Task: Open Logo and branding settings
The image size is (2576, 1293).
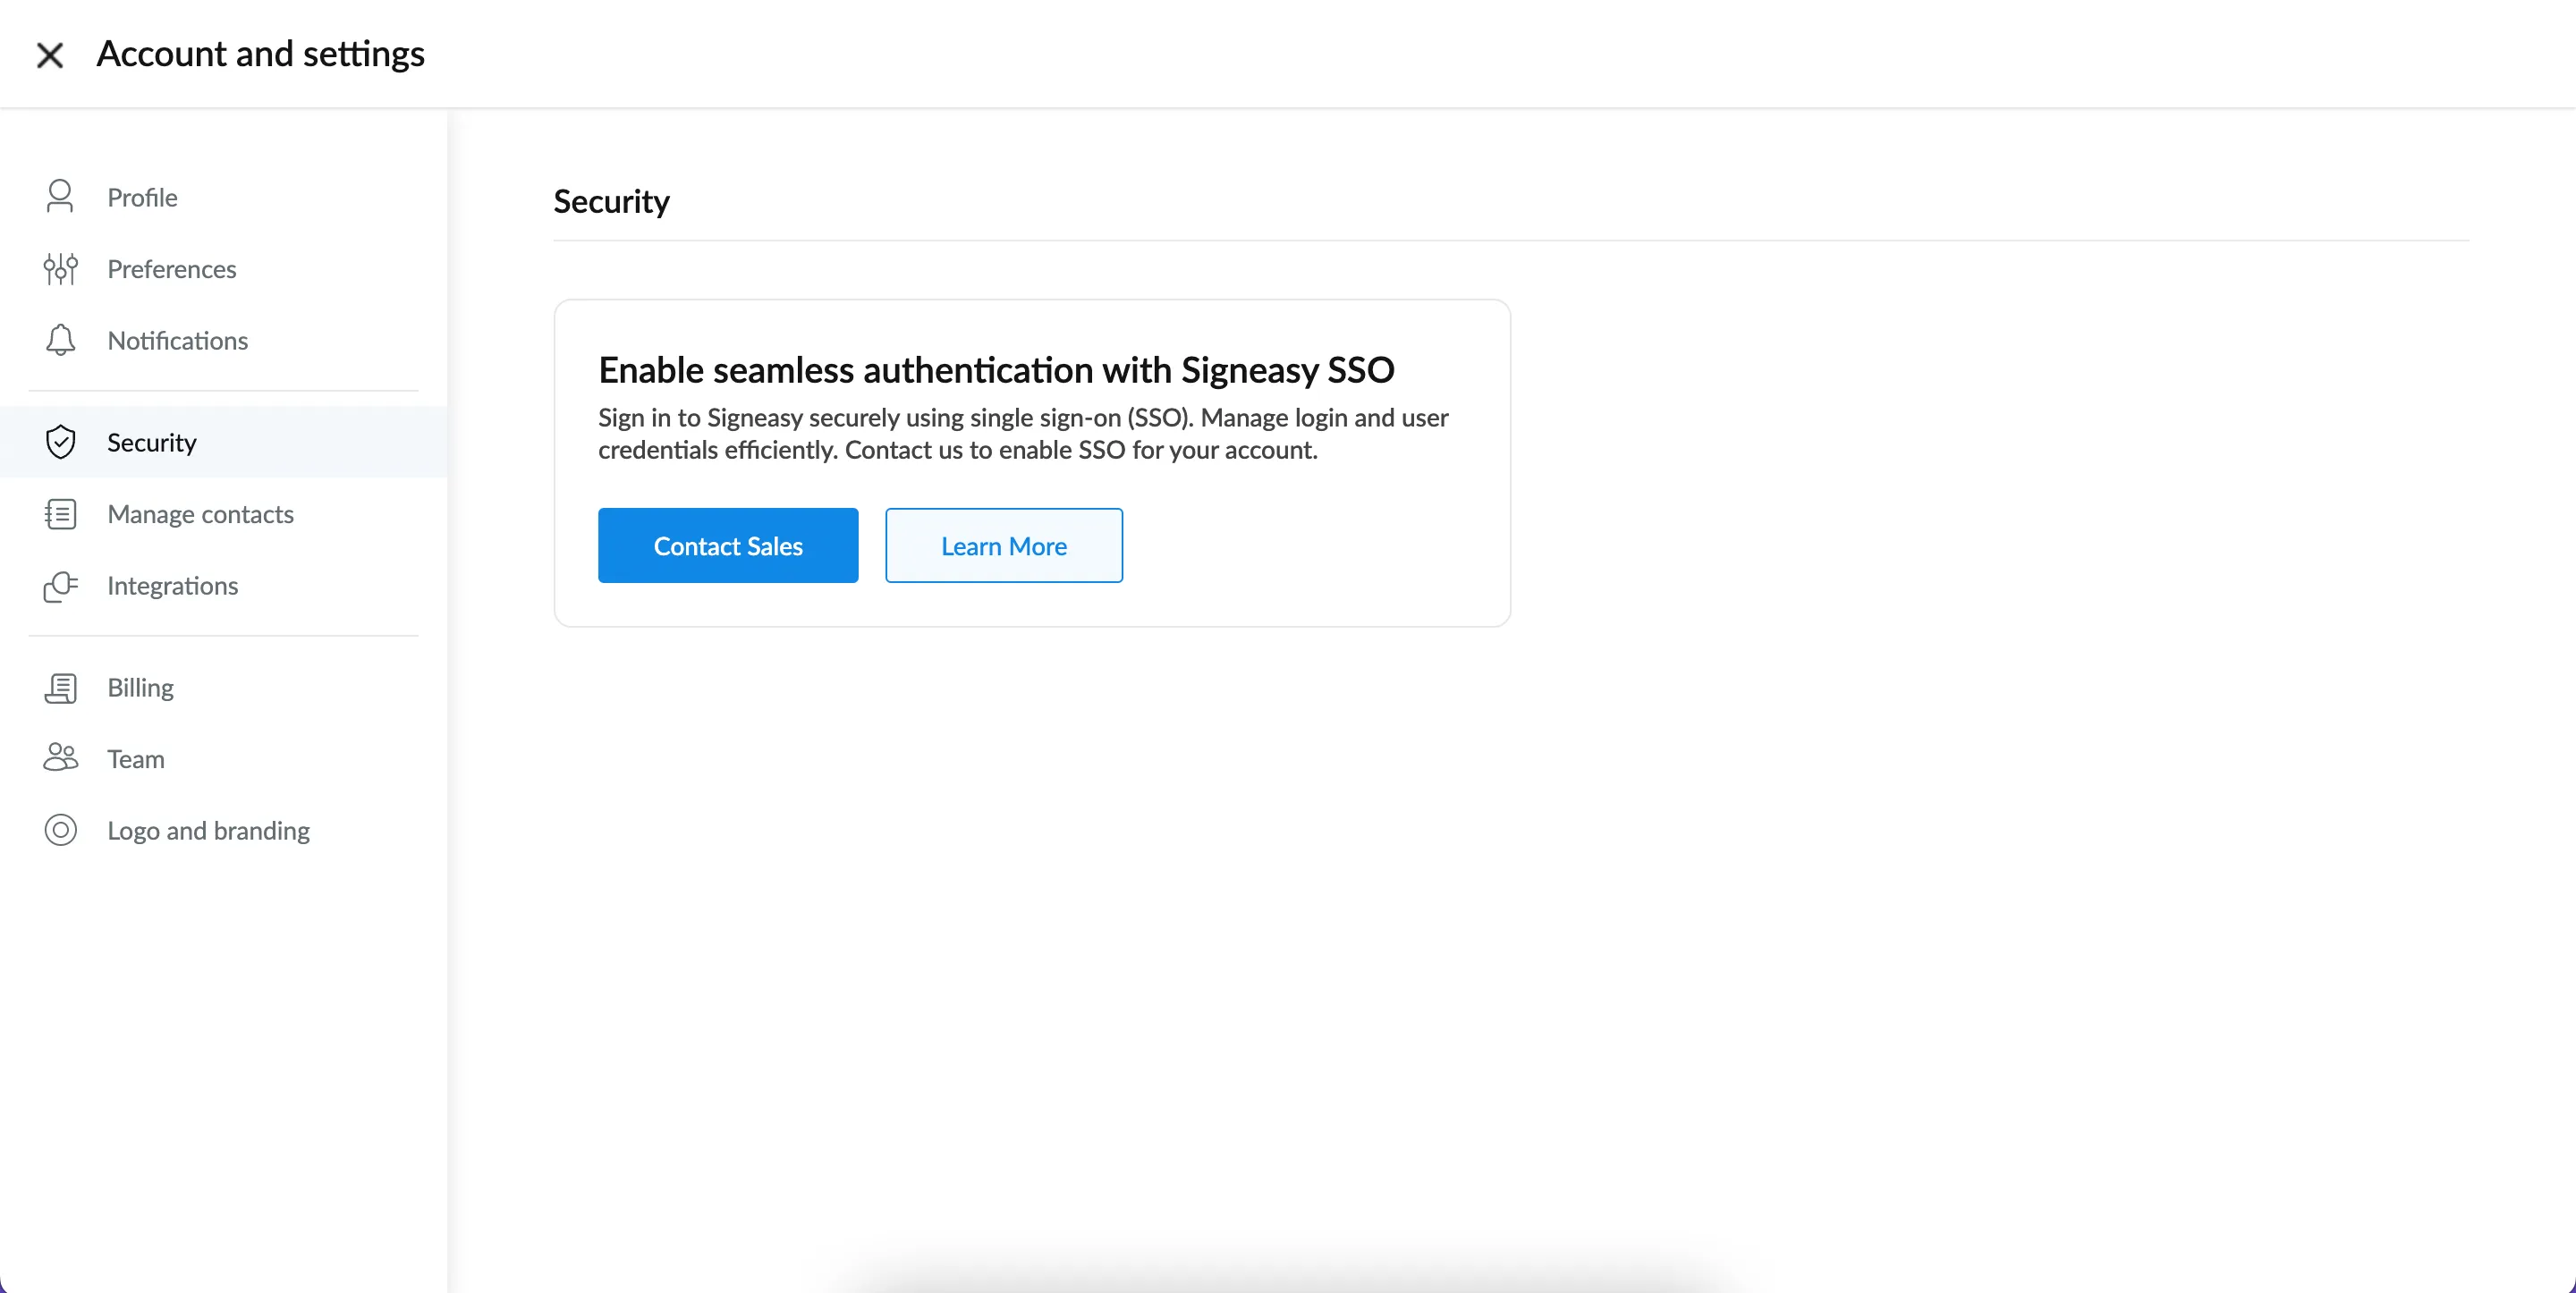Action: tap(209, 830)
